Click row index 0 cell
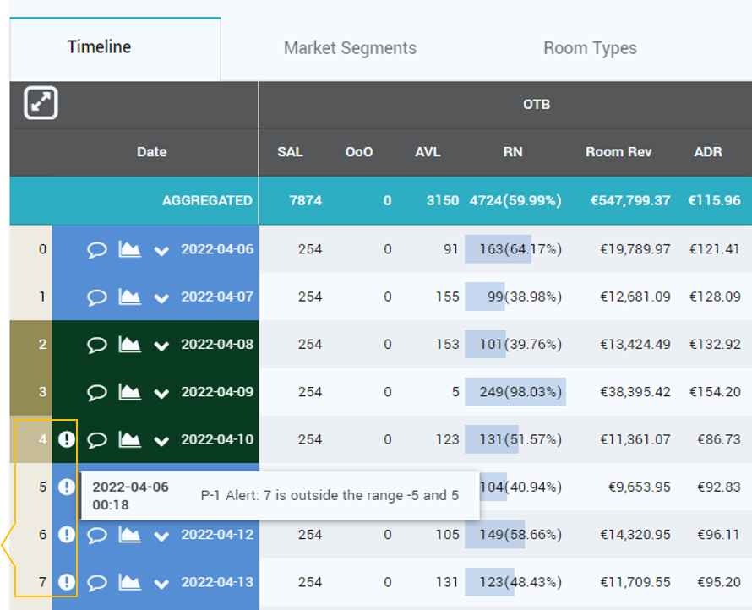752x610 pixels. (x=30, y=249)
